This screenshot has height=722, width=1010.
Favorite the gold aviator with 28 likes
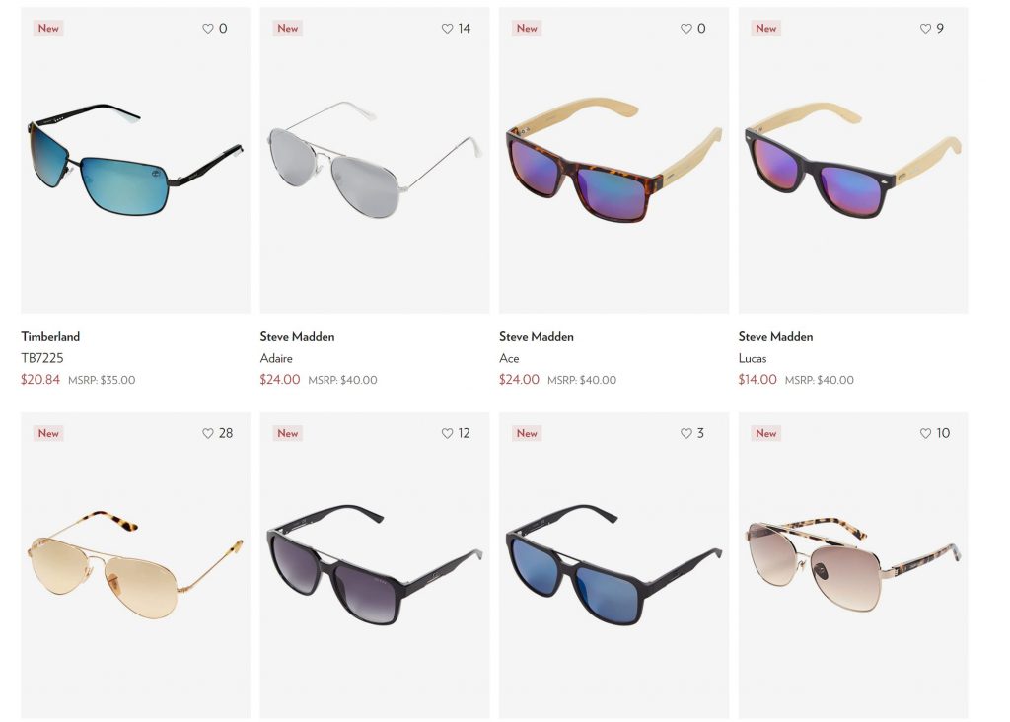[x=207, y=433]
